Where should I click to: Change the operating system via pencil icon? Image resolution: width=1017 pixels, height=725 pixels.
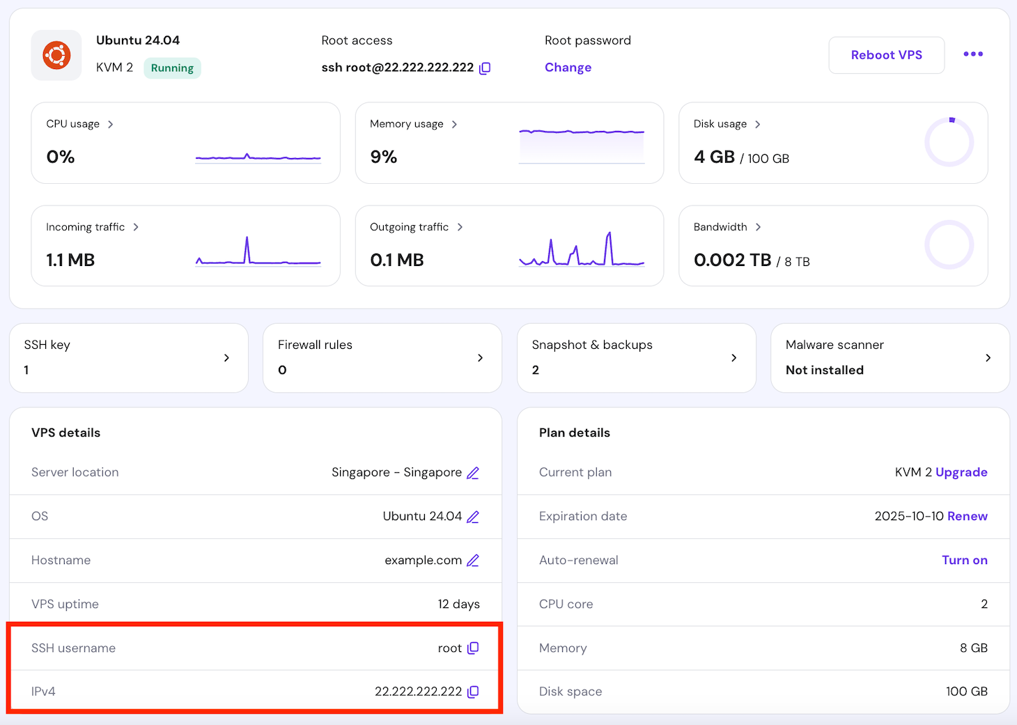[x=473, y=517]
